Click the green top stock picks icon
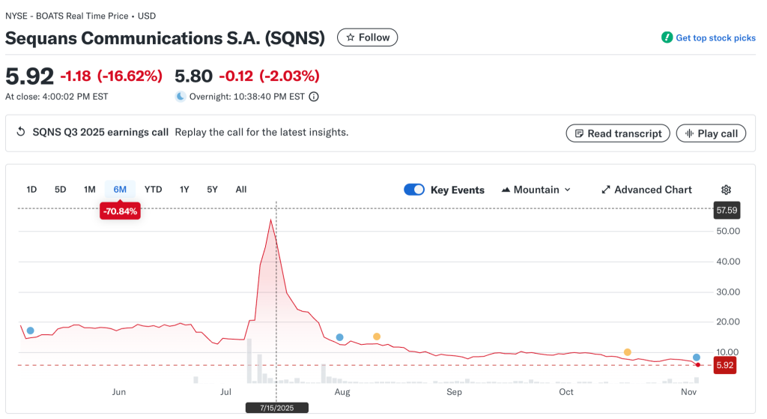Image resolution: width=767 pixels, height=419 pixels. 667,37
